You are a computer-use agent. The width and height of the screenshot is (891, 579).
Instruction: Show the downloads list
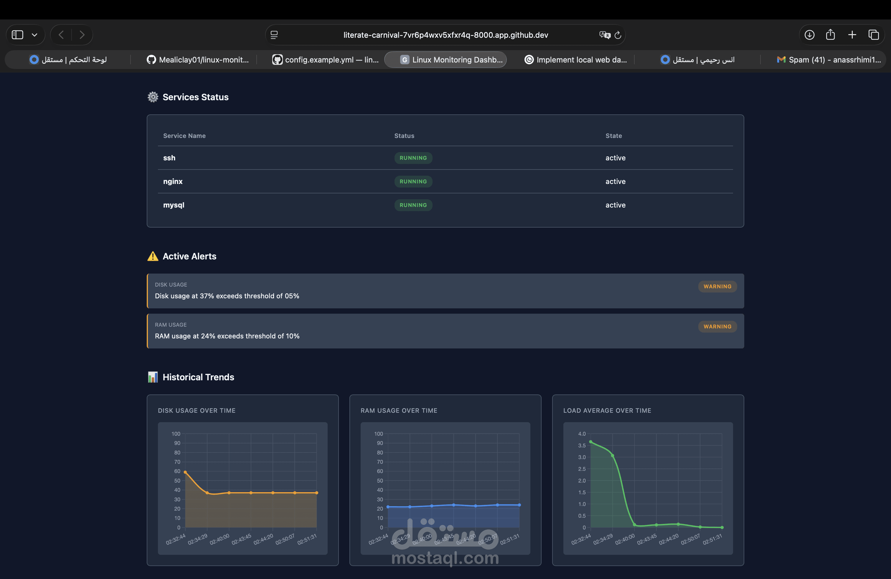pyautogui.click(x=809, y=35)
